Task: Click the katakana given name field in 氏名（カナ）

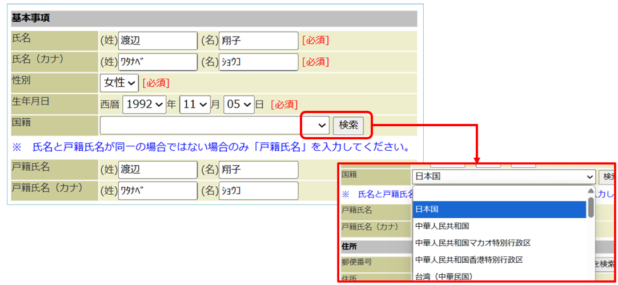Action: (258, 62)
